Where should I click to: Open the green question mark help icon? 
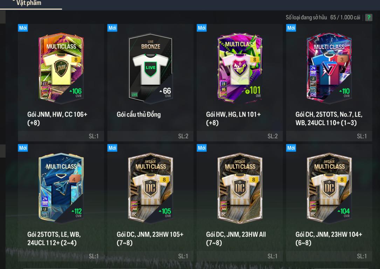(x=368, y=18)
